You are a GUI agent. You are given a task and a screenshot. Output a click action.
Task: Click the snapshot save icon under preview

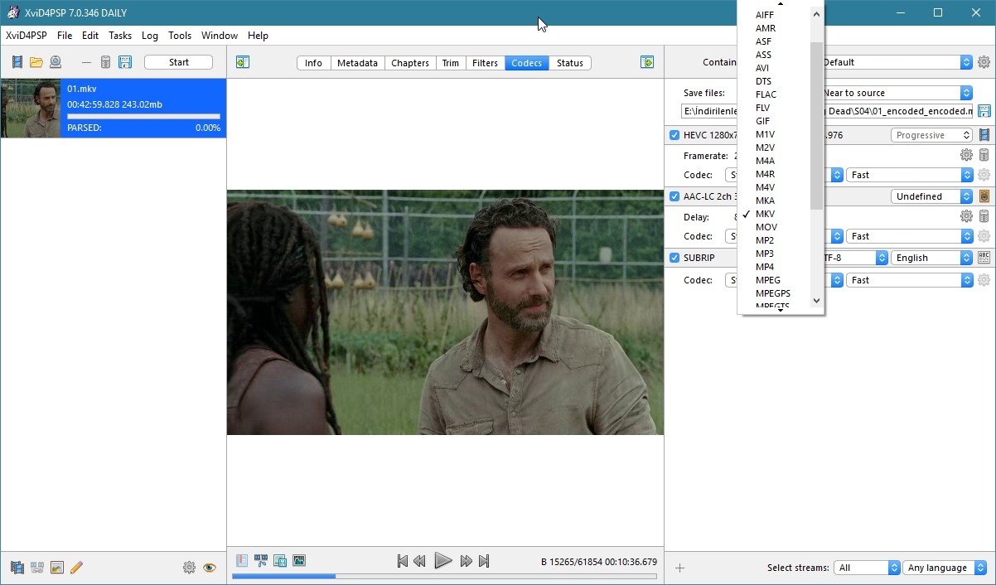(280, 561)
